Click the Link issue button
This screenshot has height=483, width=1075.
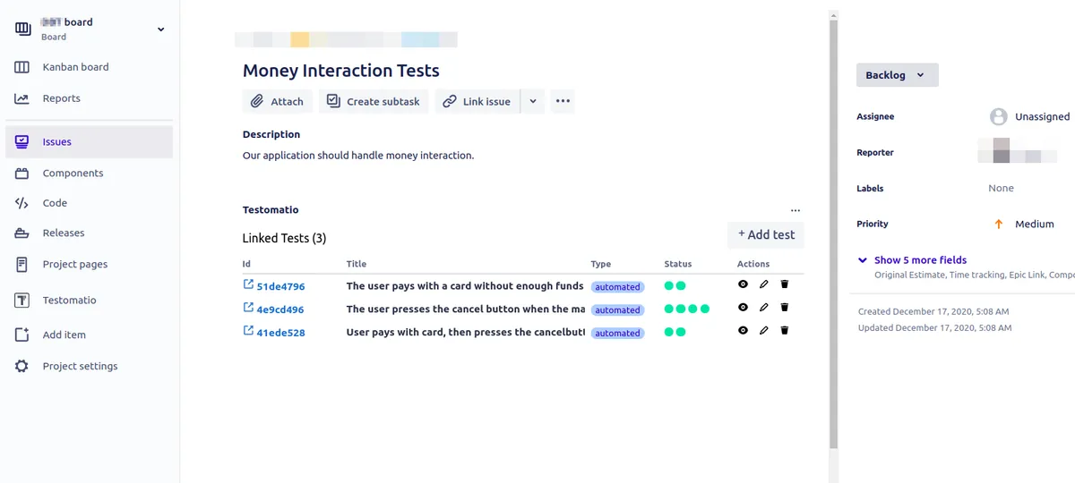point(477,101)
